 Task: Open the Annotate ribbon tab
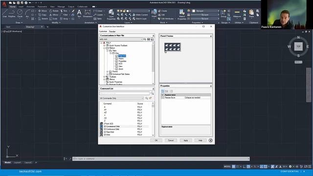[30, 6]
